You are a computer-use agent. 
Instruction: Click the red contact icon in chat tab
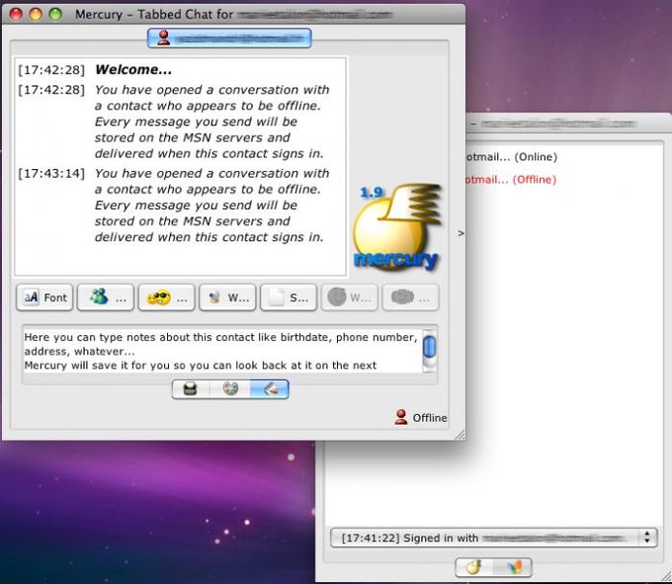(163, 38)
